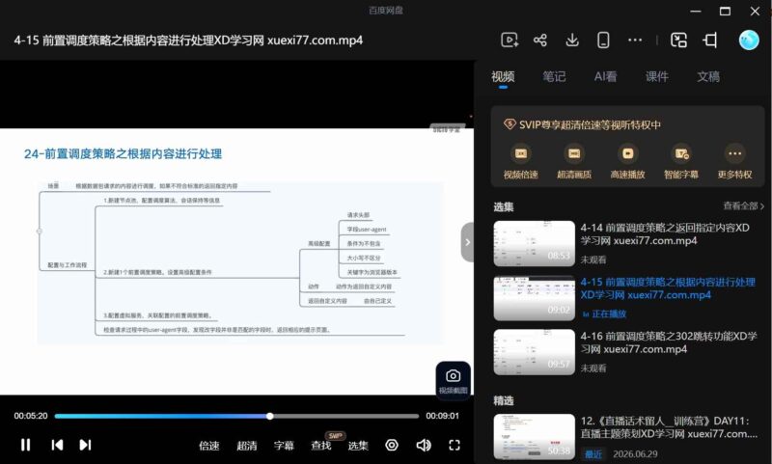Switch to the AI看 tab
The width and height of the screenshot is (772, 464).
pyautogui.click(x=605, y=77)
